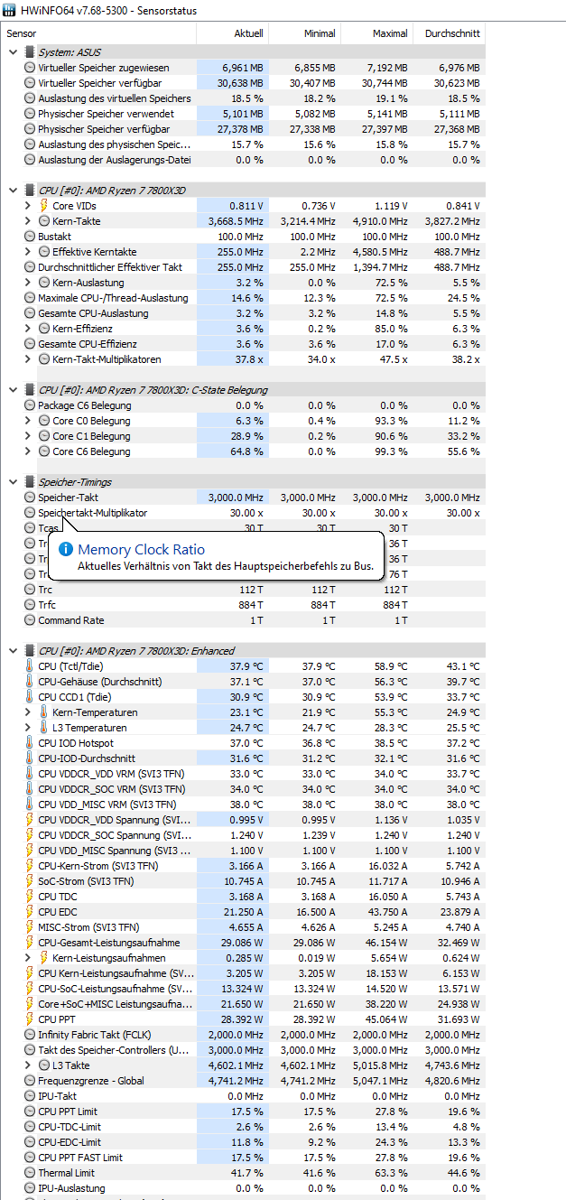Click the lightning icon next to CPU TDC

30,897
